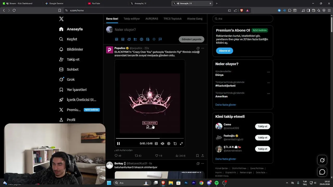
Task: Follow Fazlıoğlu account
Action: pyautogui.click(x=262, y=138)
